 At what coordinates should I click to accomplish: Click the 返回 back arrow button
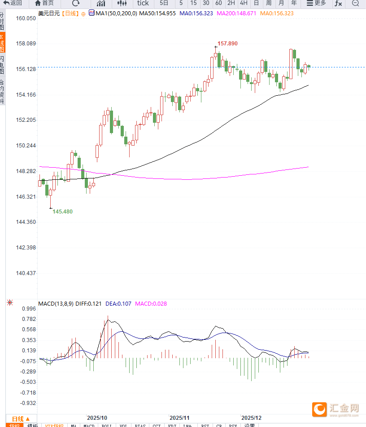tap(13, 3)
